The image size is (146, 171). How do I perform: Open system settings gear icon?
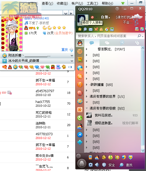(91, 165)
